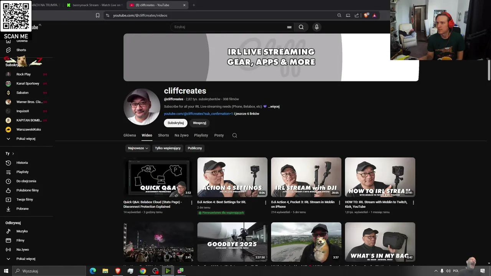This screenshot has height=276, width=491.
Task: Subscribe with the Subskrybuj button
Action: [176, 123]
